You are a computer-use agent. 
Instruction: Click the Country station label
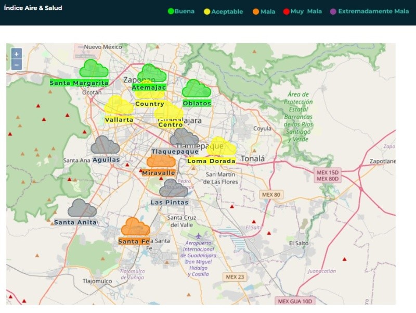click(149, 104)
